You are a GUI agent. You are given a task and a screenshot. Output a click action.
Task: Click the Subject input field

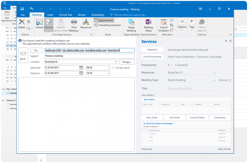[x=89, y=56]
